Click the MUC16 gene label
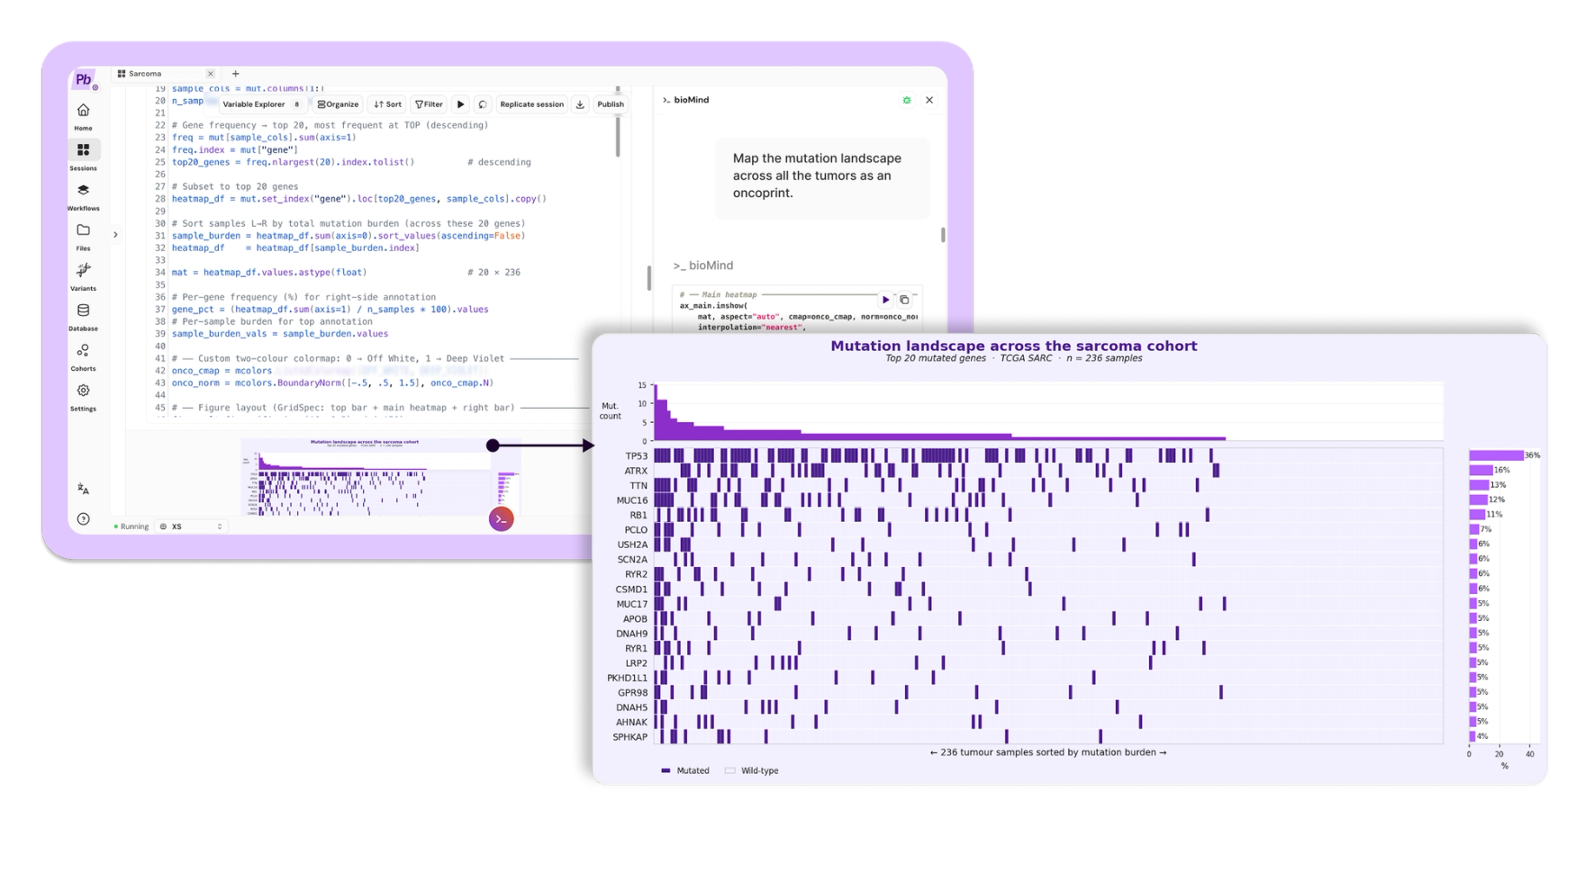Viewport: 1585px width, 891px height. click(x=632, y=500)
